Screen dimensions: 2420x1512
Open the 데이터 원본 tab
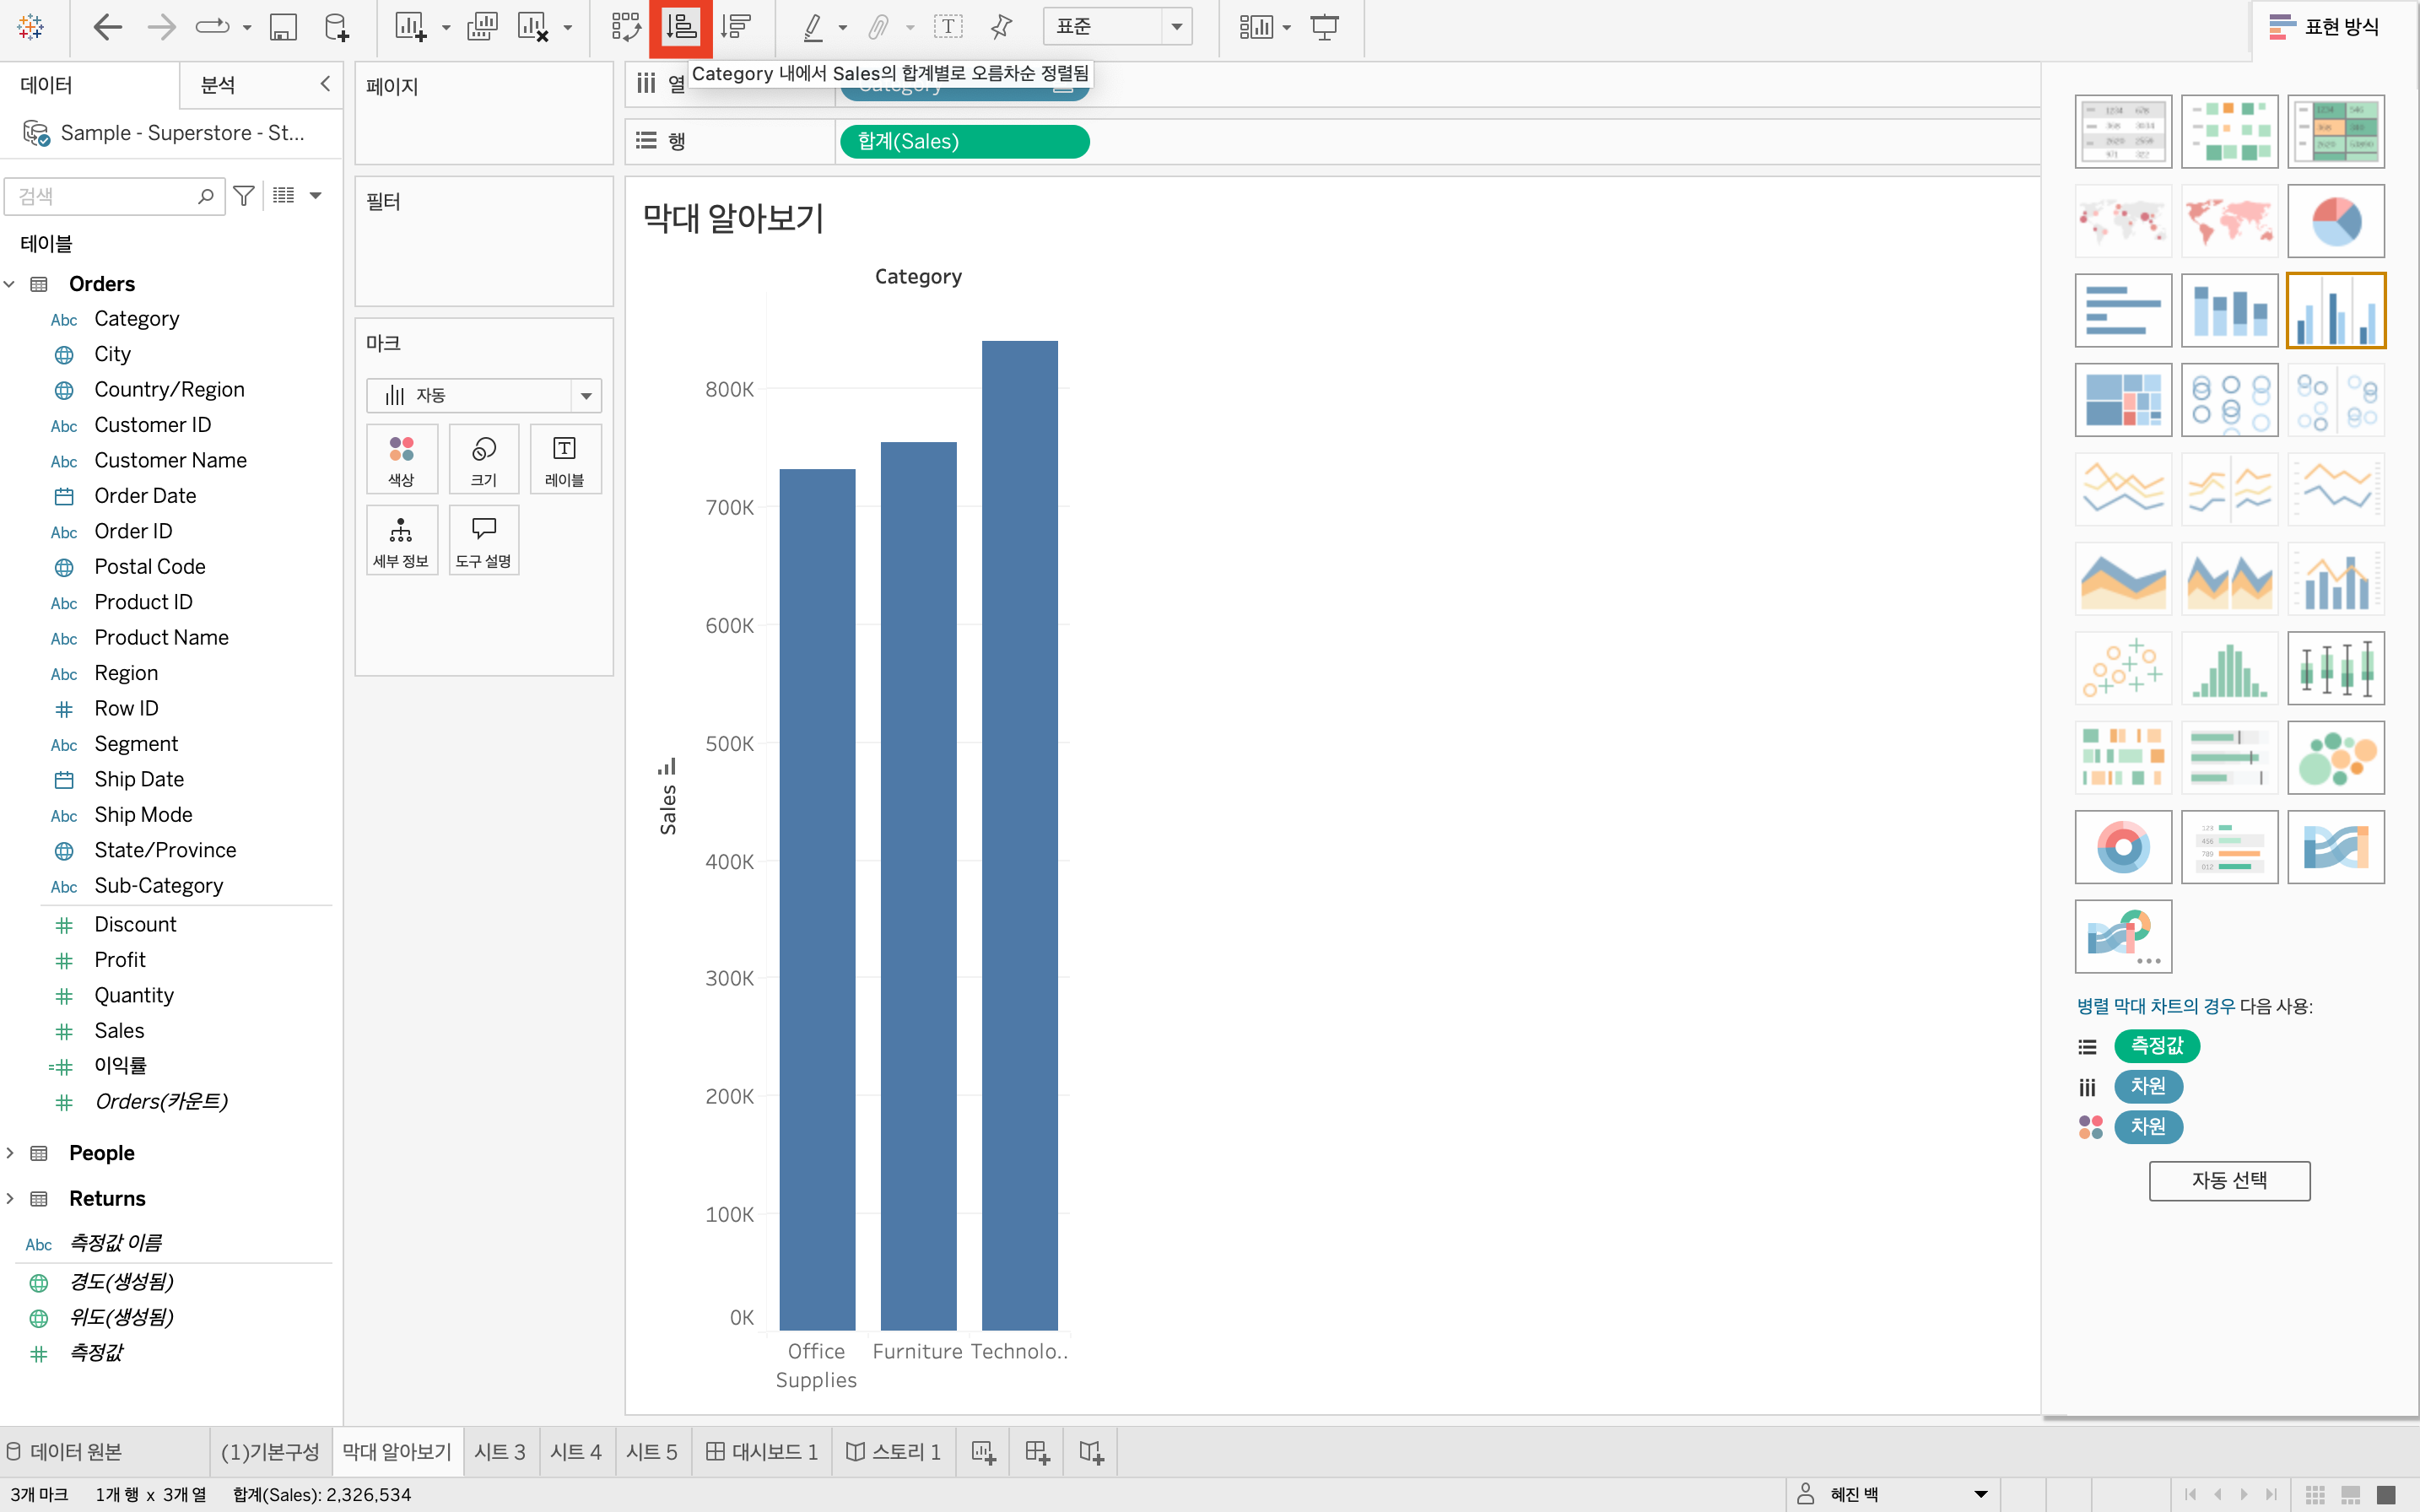coord(64,1452)
